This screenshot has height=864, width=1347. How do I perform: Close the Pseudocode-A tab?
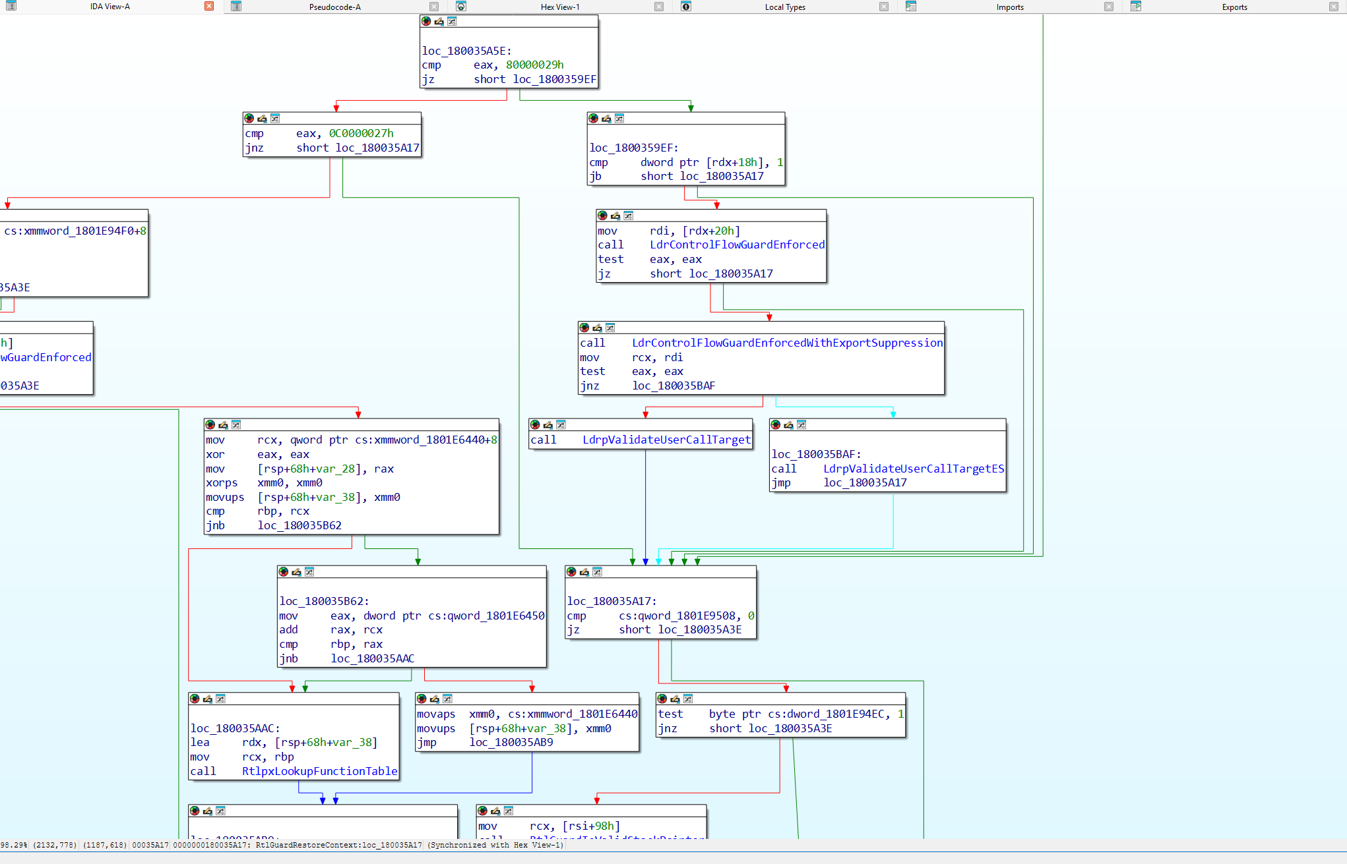tap(434, 7)
